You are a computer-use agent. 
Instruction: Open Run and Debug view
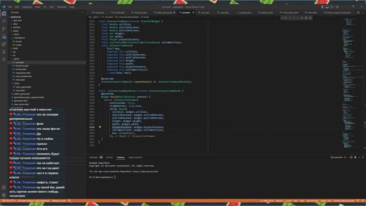4,37
